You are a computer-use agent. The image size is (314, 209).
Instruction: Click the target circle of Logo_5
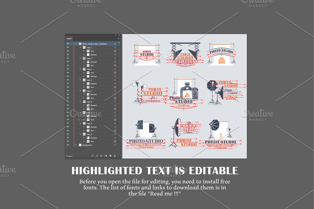click(115, 91)
